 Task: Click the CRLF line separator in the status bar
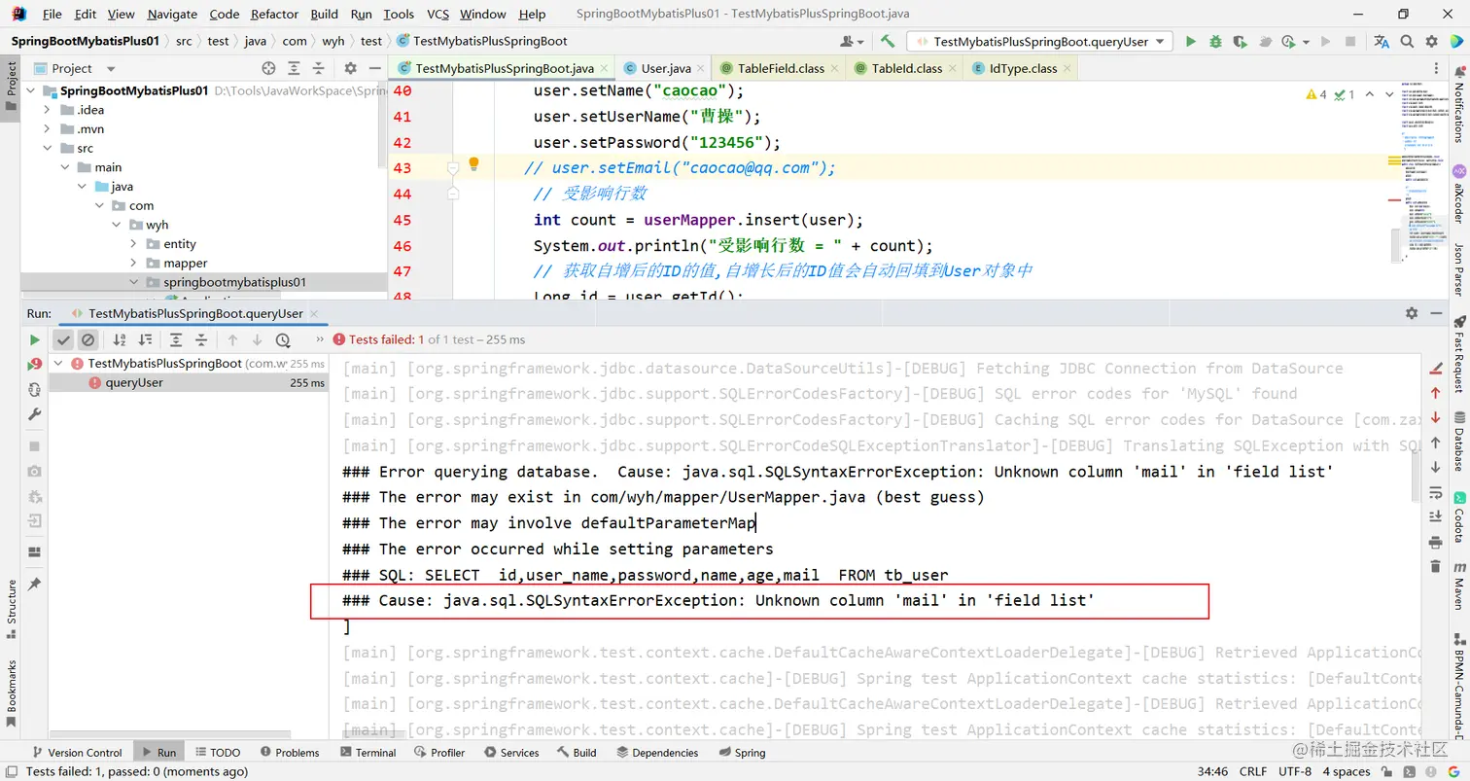pyautogui.click(x=1252, y=771)
